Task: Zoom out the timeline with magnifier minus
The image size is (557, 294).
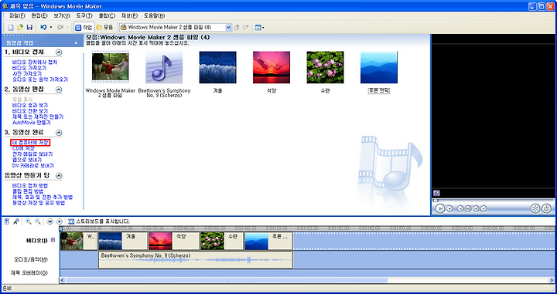Action: click(x=38, y=221)
